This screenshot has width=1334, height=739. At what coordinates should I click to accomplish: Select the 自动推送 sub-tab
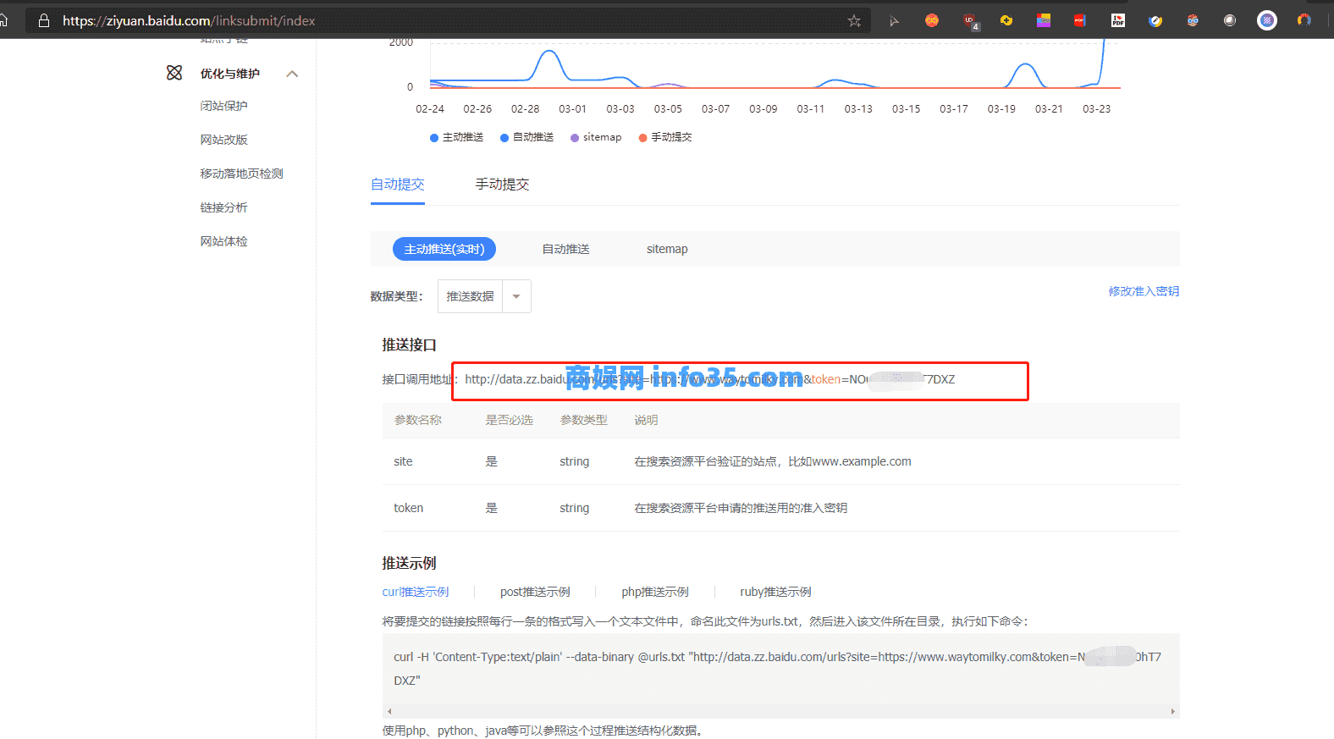[566, 249]
